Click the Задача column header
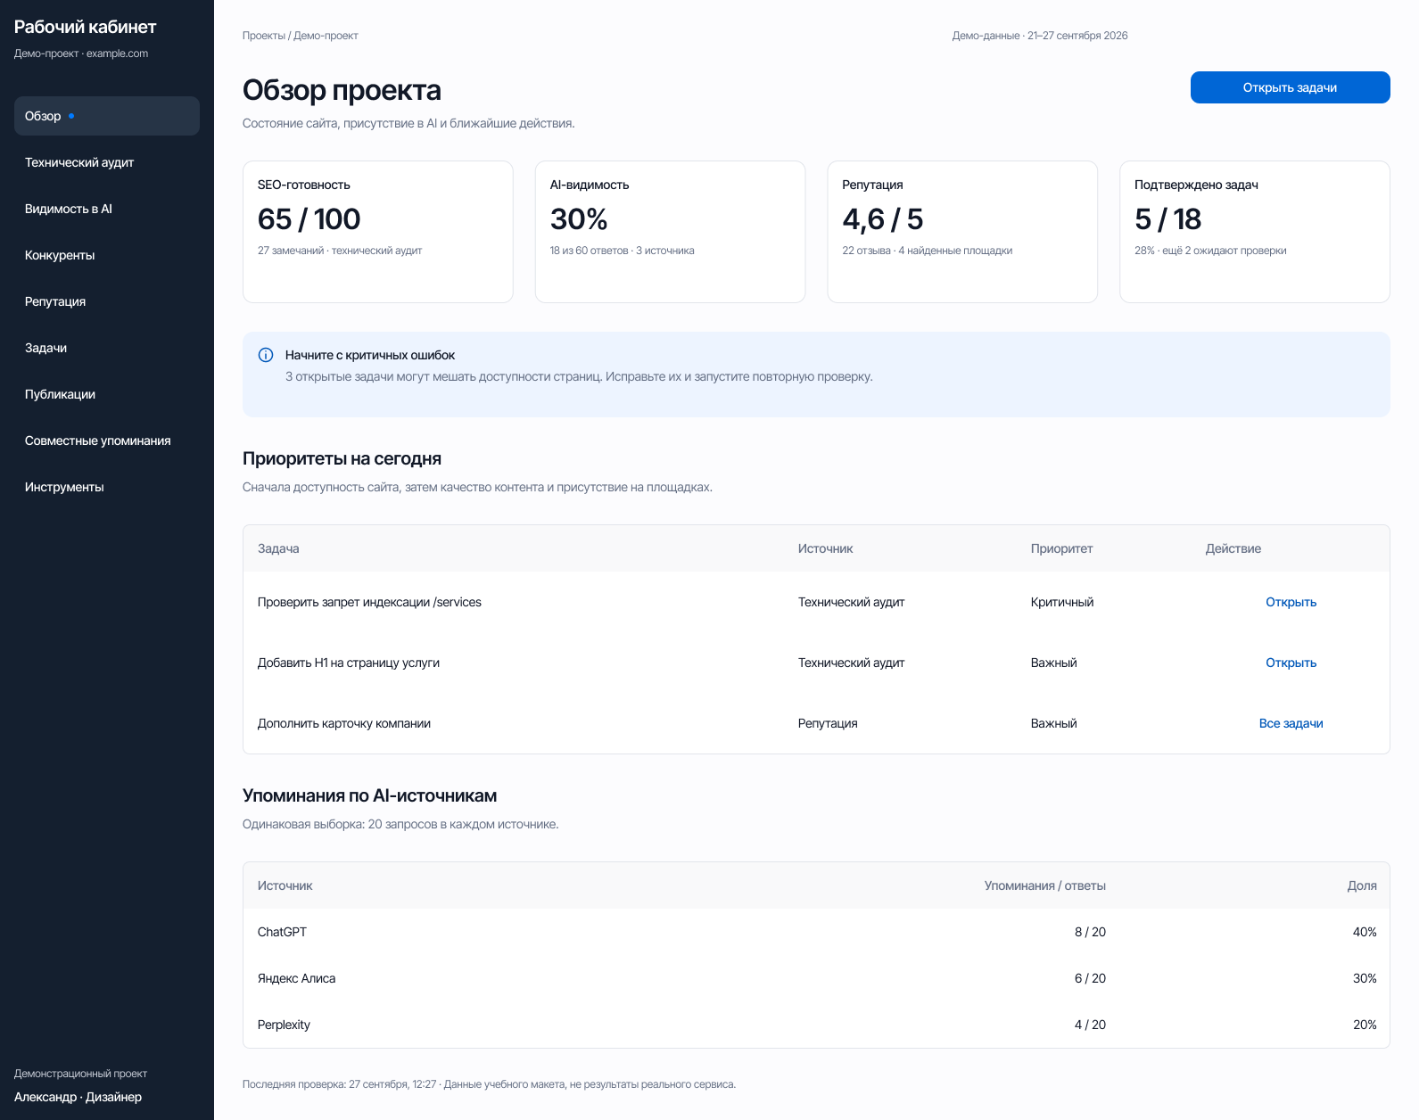Viewport: 1419px width, 1120px height. pyautogui.click(x=278, y=548)
